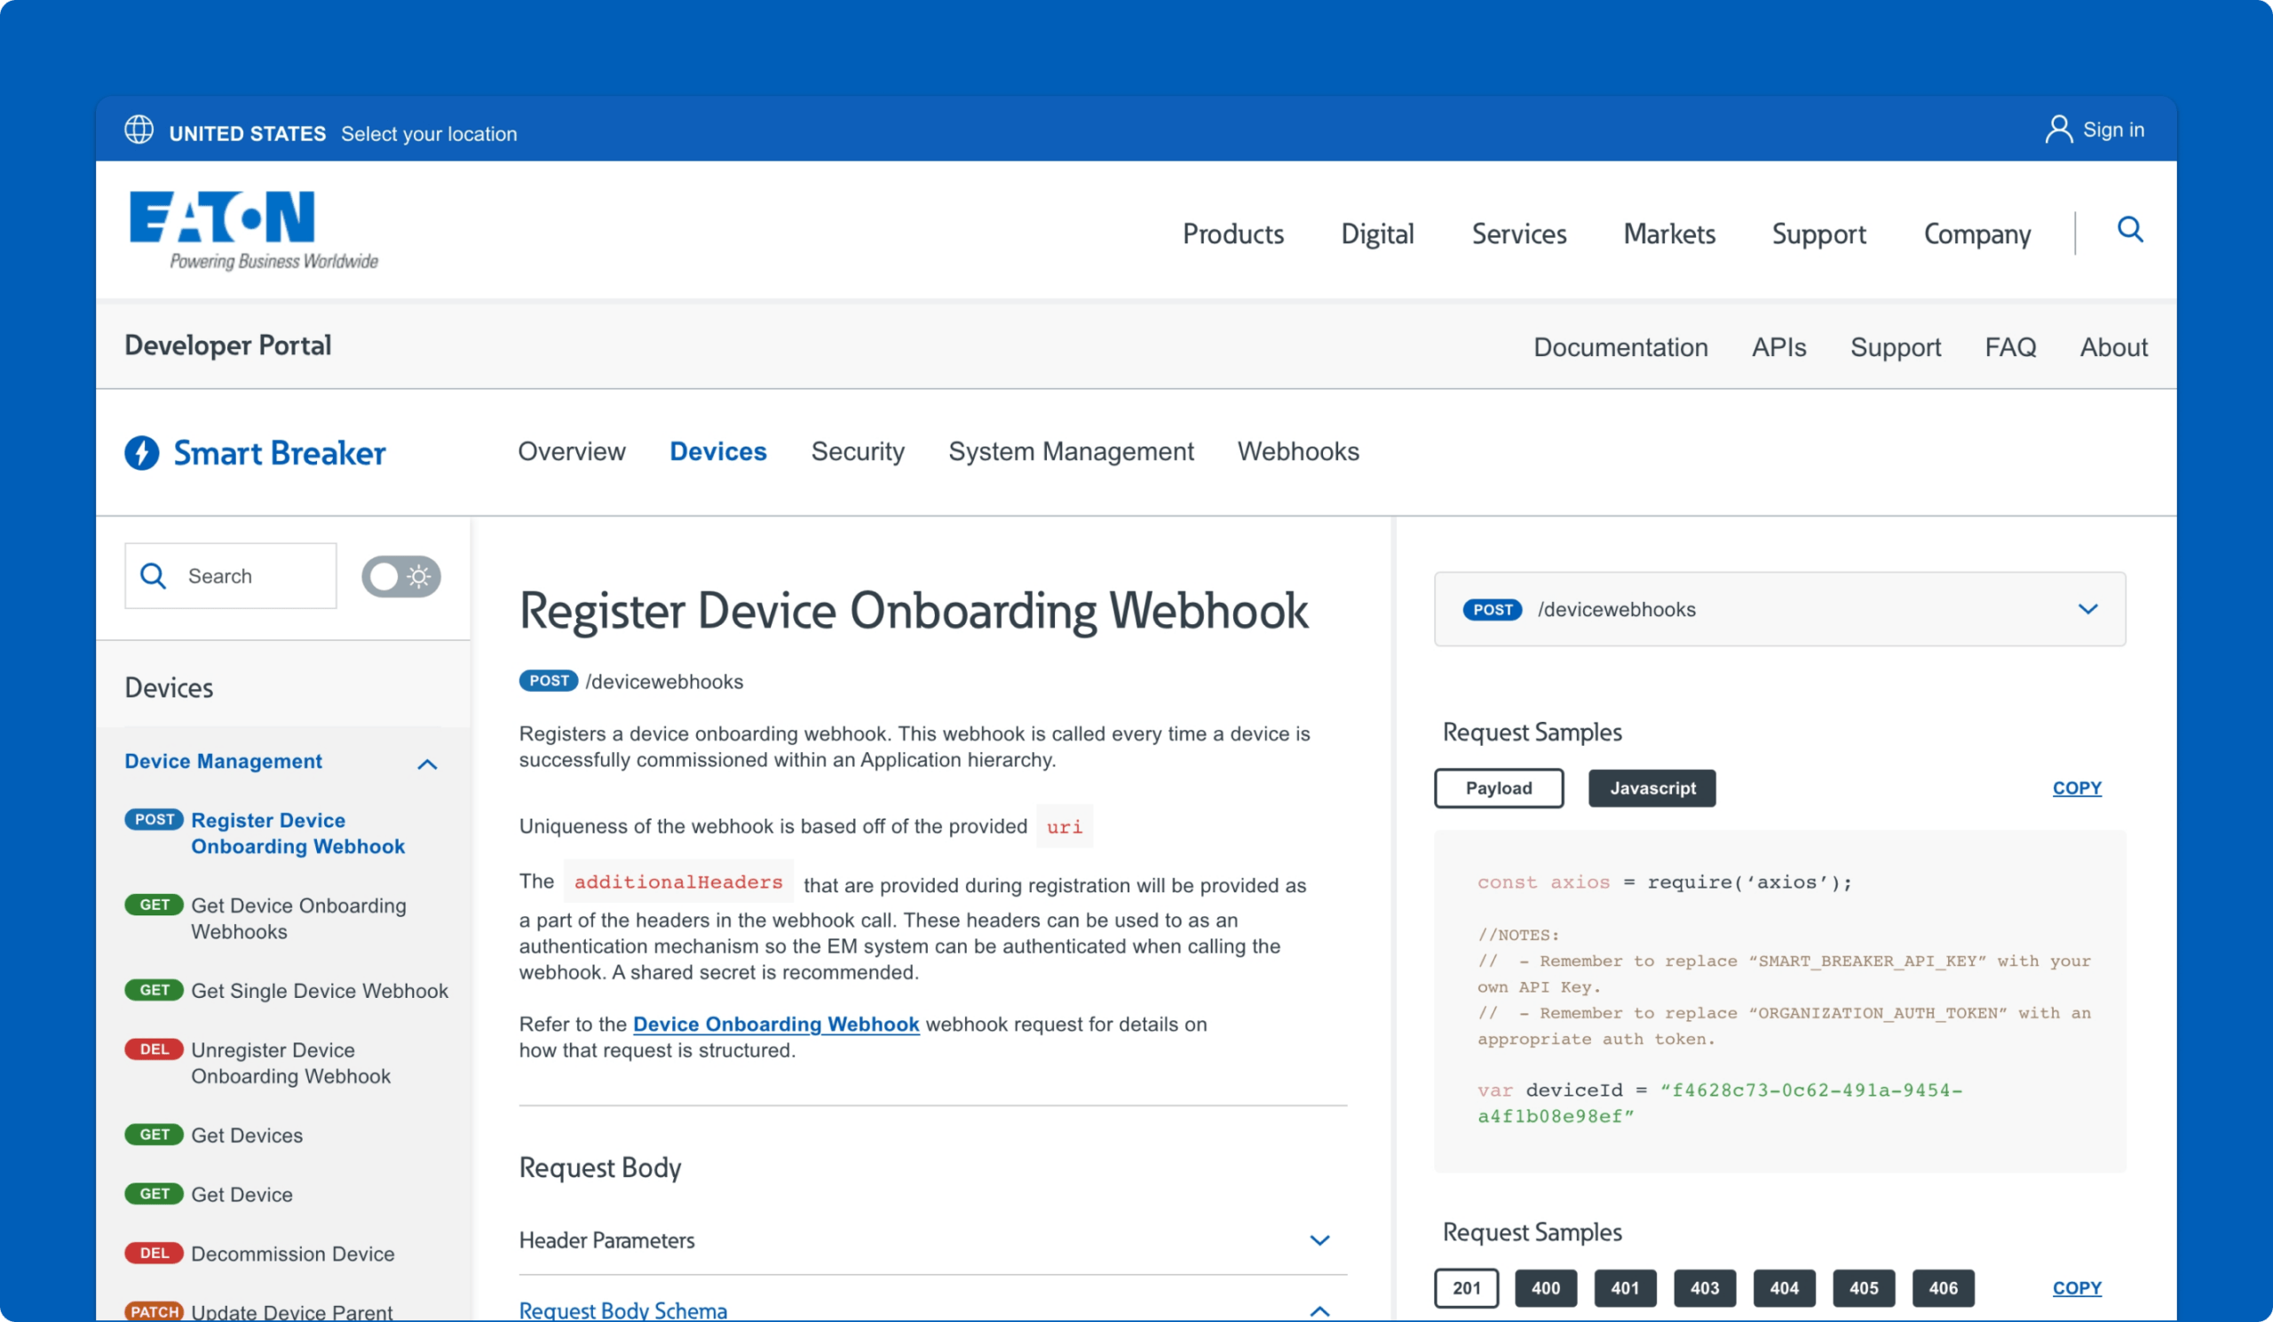Click the user Sign in icon
The height and width of the screenshot is (1322, 2273).
point(2057,130)
